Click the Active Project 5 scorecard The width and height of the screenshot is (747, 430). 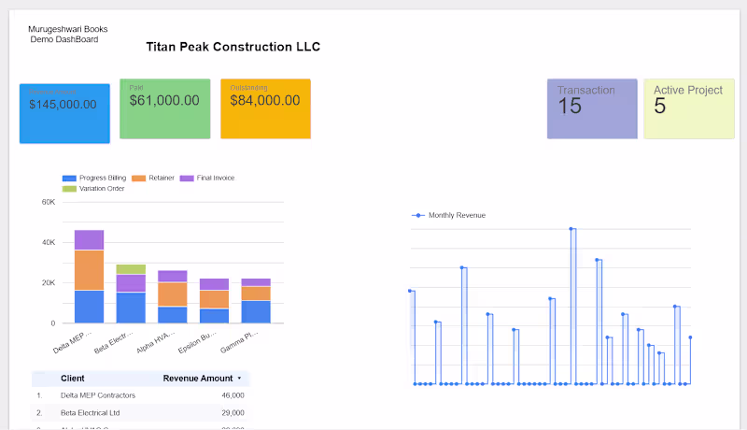point(689,108)
